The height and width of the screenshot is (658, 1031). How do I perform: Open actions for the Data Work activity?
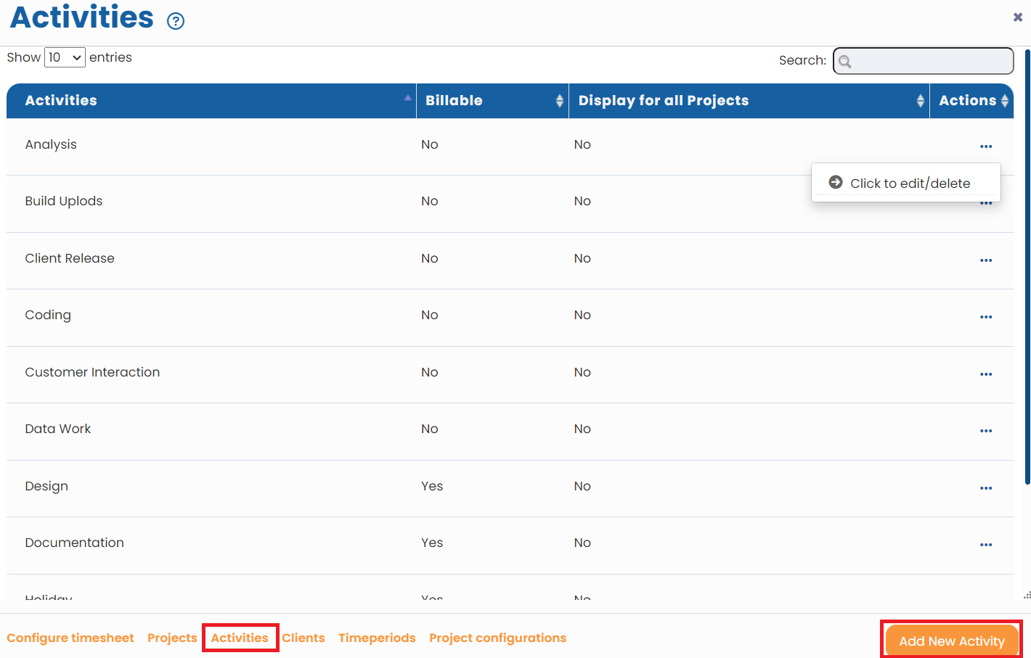(x=986, y=431)
